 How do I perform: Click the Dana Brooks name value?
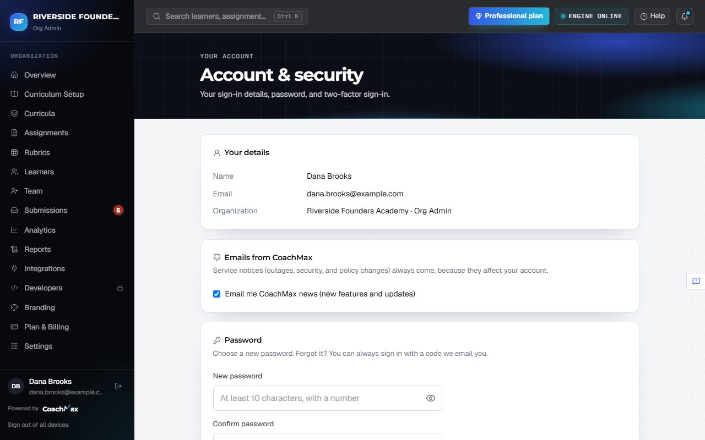point(329,176)
